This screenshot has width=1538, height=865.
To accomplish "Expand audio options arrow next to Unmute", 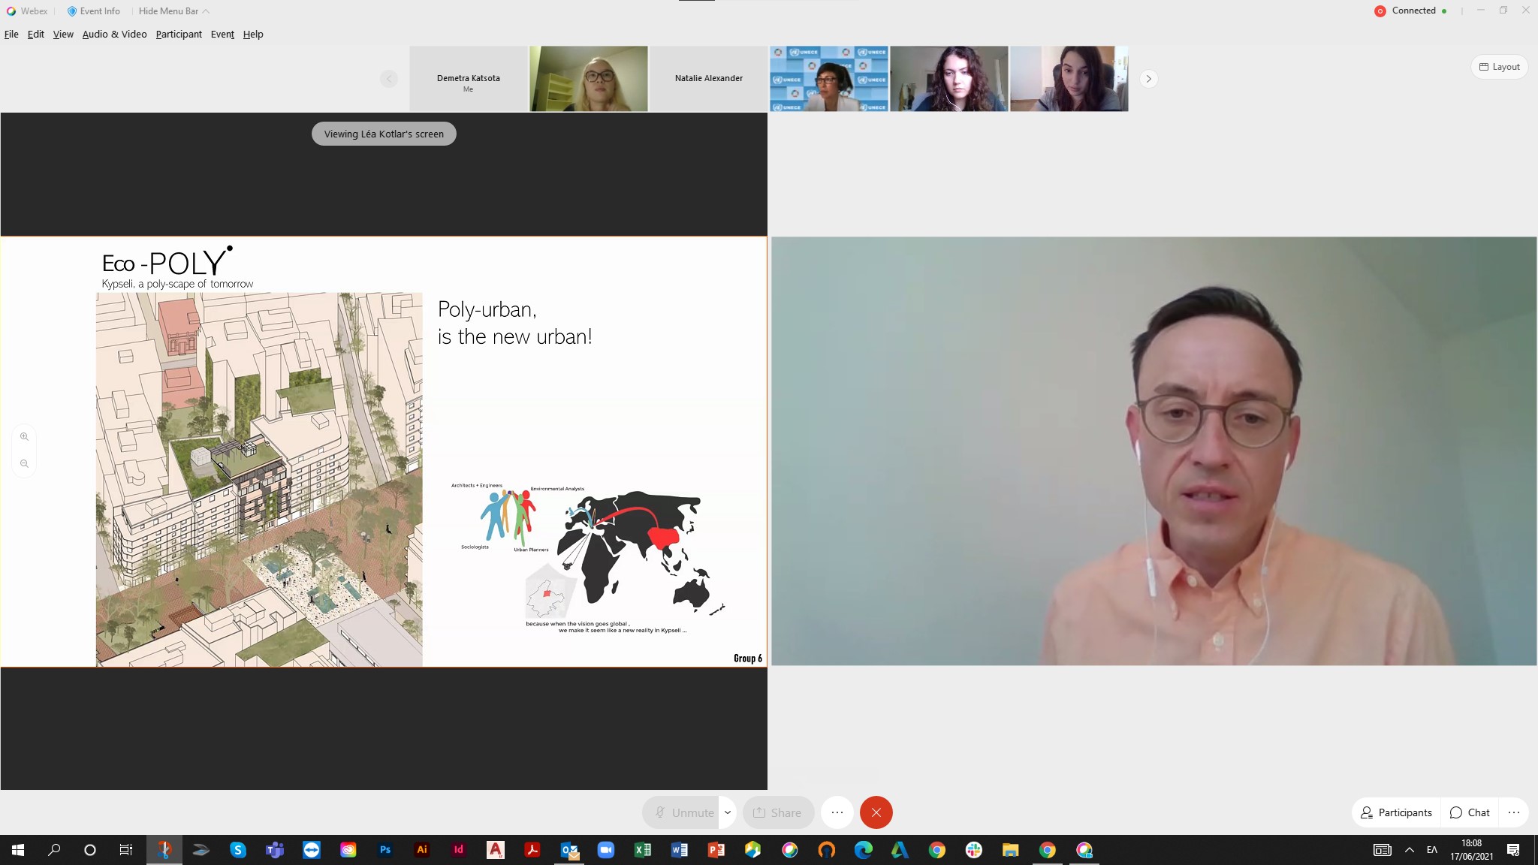I will (x=727, y=812).
